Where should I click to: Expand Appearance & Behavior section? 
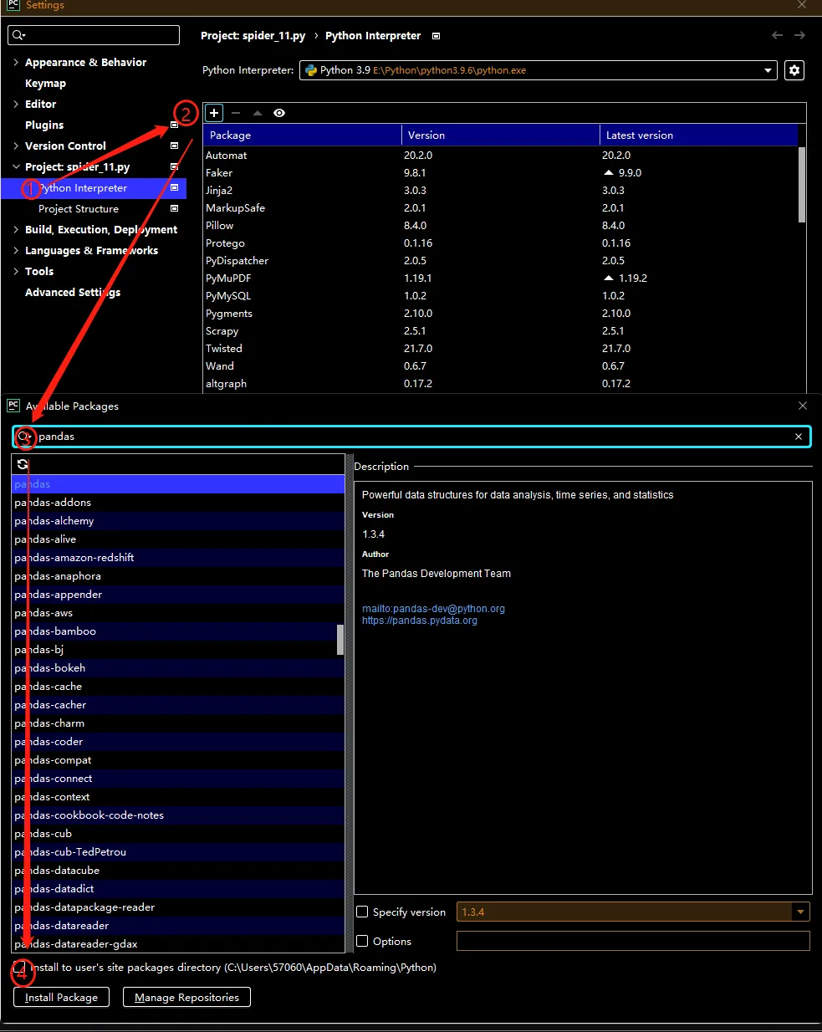16,62
